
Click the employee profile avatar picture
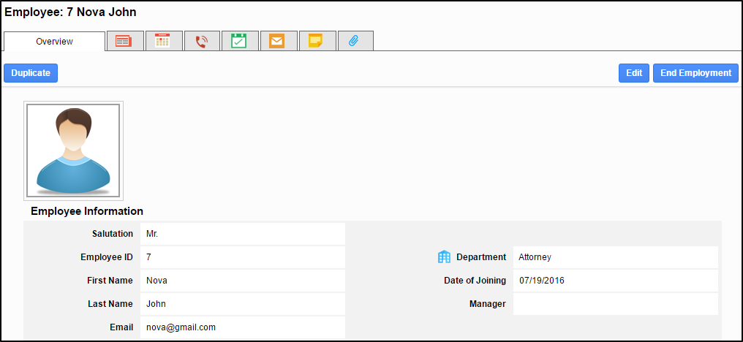[x=73, y=151]
